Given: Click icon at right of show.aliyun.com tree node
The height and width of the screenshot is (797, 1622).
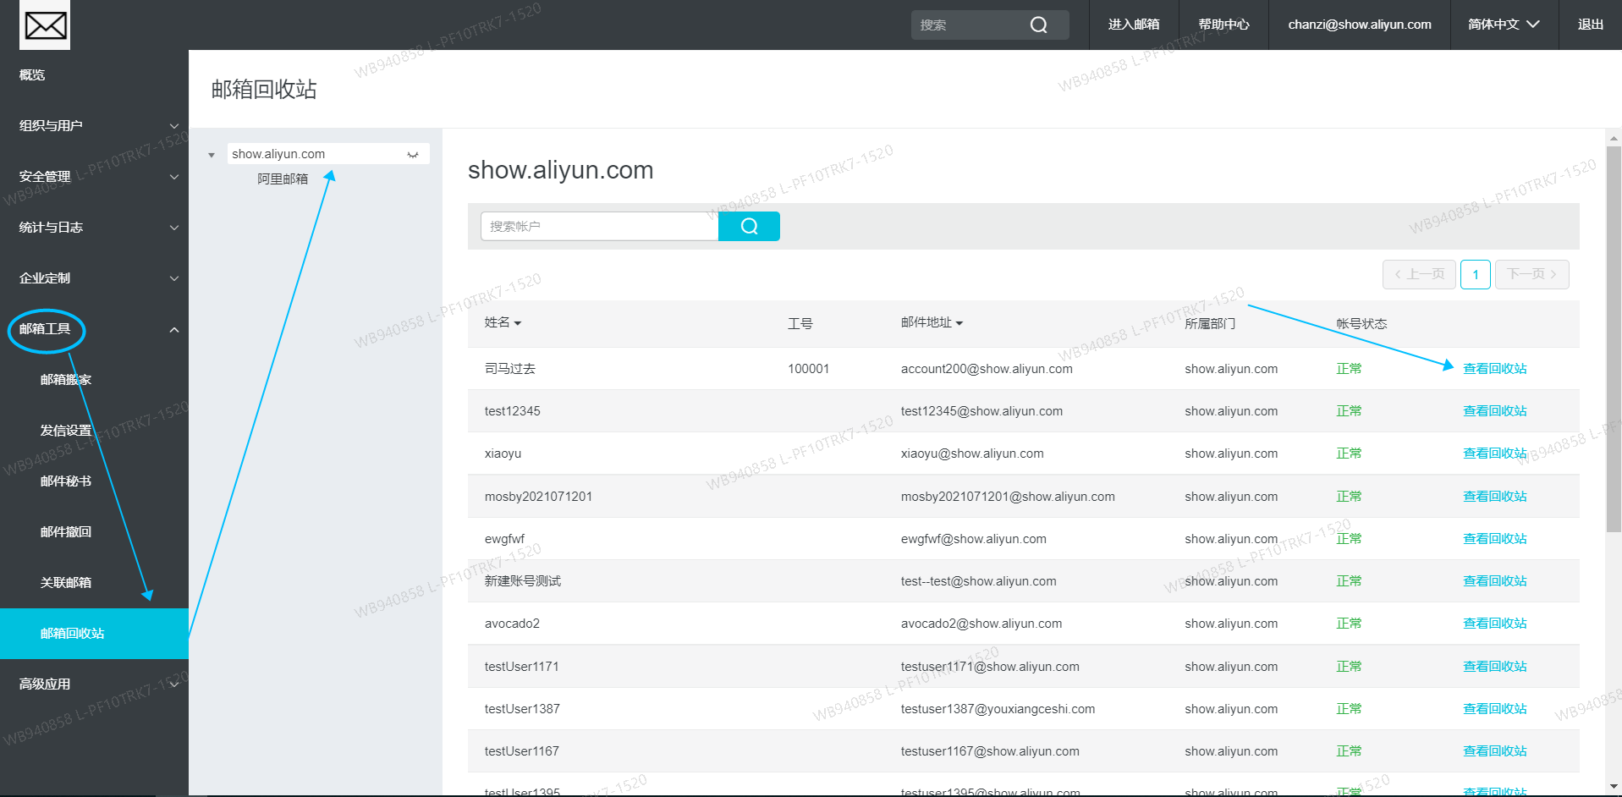Looking at the screenshot, I should [413, 155].
